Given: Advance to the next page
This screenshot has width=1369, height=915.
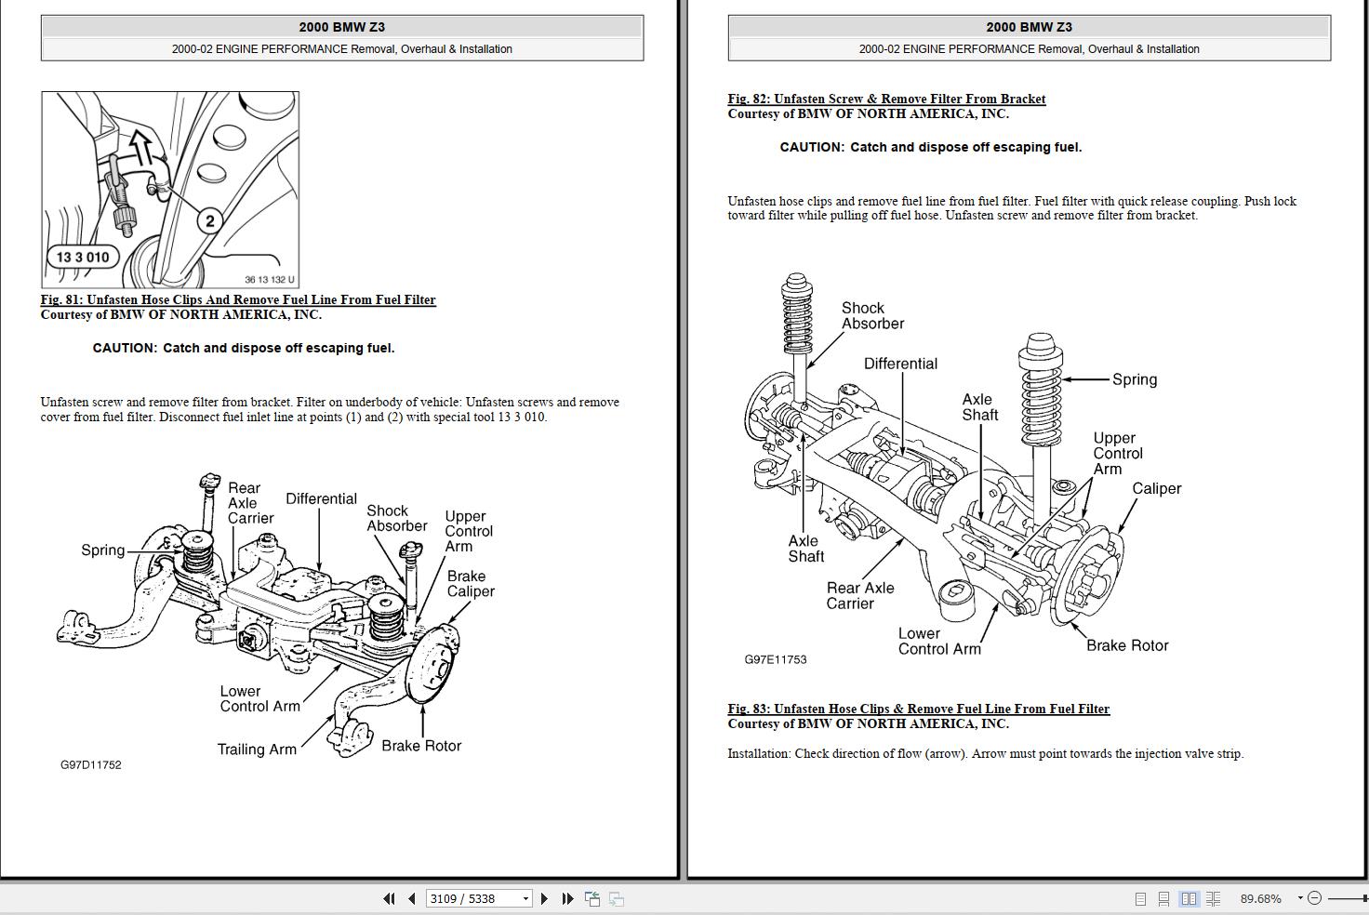Looking at the screenshot, I should tap(545, 898).
